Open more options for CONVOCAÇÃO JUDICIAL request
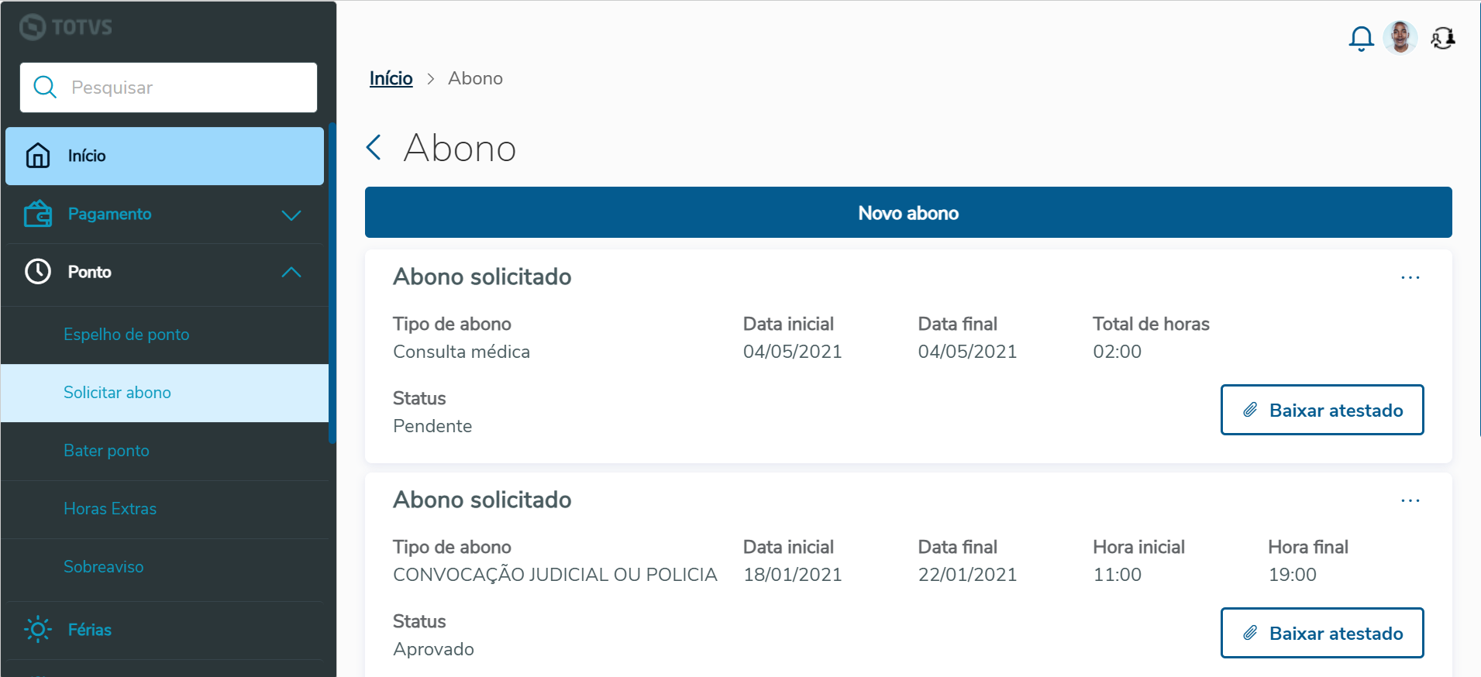The width and height of the screenshot is (1481, 677). [1410, 500]
